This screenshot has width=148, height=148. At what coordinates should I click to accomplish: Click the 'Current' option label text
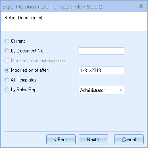click(18, 41)
